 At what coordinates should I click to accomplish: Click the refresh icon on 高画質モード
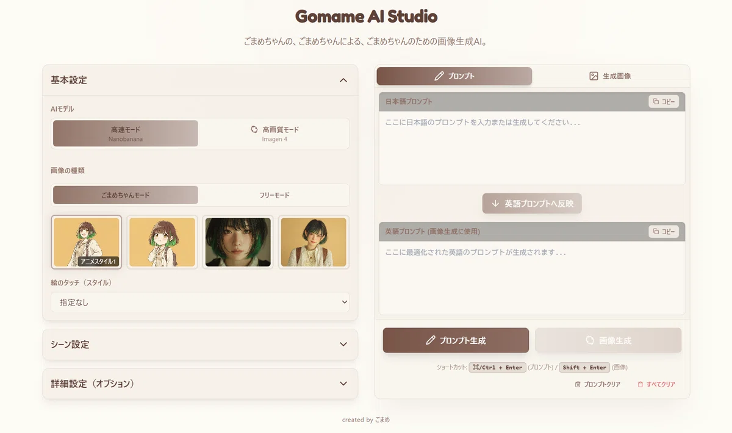(x=254, y=129)
